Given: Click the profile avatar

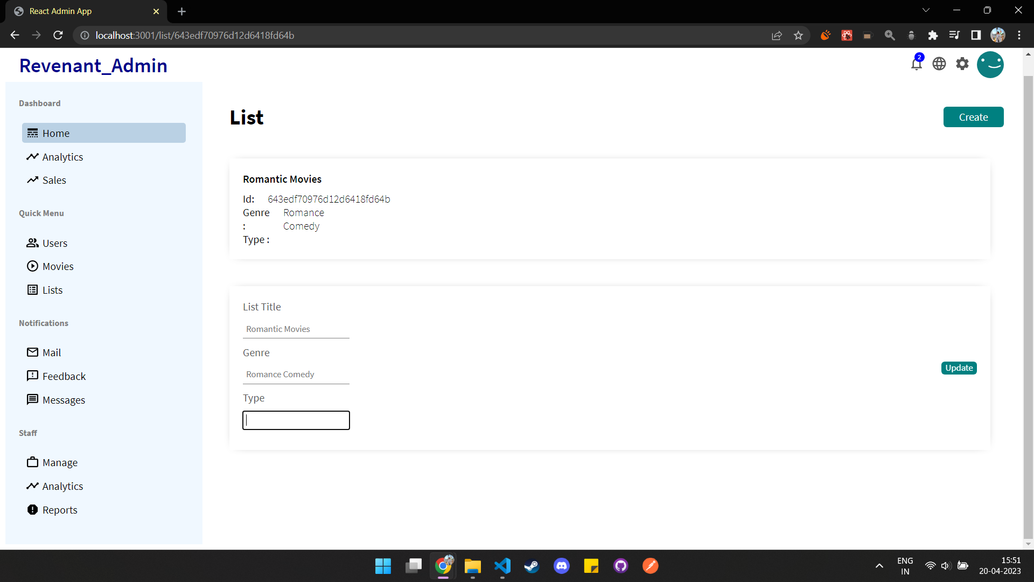Looking at the screenshot, I should coord(990,65).
